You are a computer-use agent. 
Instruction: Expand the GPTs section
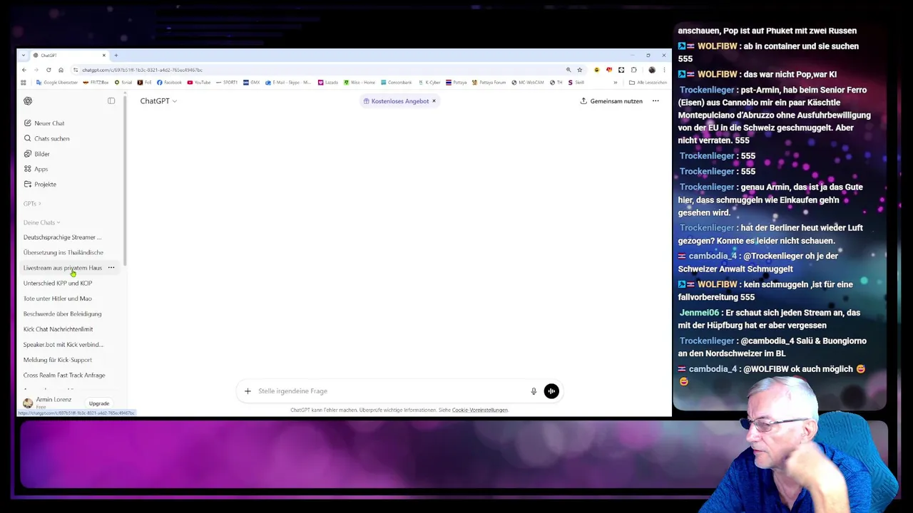(x=32, y=204)
